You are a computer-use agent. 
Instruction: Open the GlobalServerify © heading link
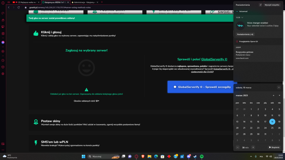coord(214,59)
